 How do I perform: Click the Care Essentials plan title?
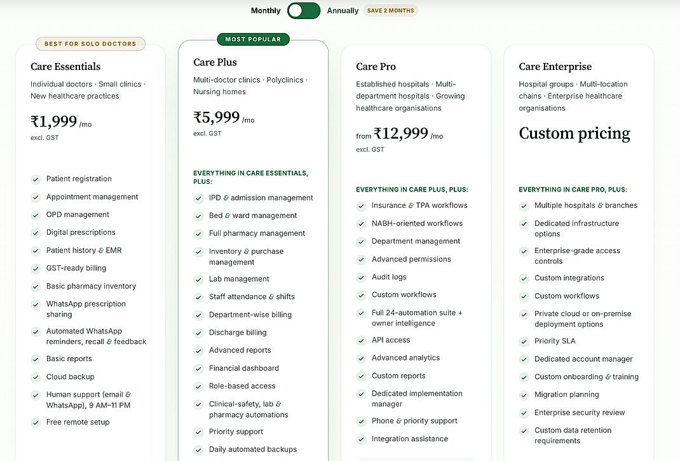pyautogui.click(x=65, y=66)
